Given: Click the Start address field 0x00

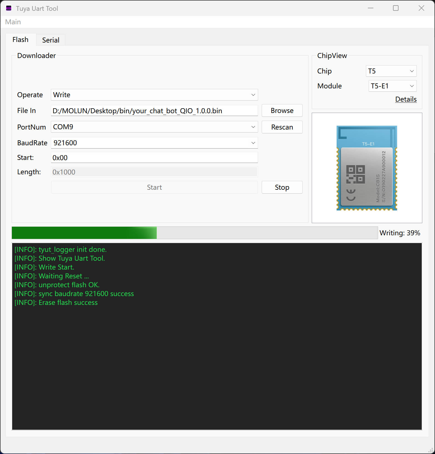Looking at the screenshot, I should point(154,158).
